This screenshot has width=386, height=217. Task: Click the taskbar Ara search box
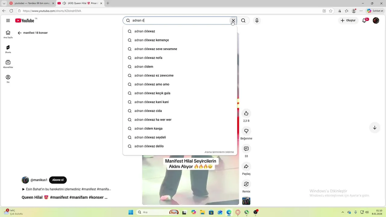[158, 212]
